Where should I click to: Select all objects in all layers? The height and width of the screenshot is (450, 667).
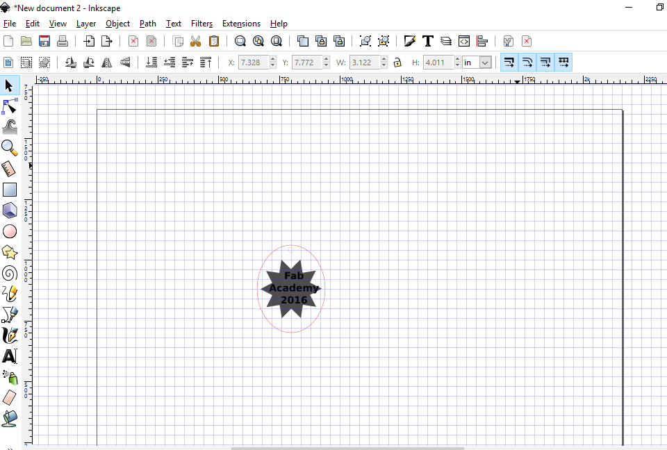click(x=26, y=62)
